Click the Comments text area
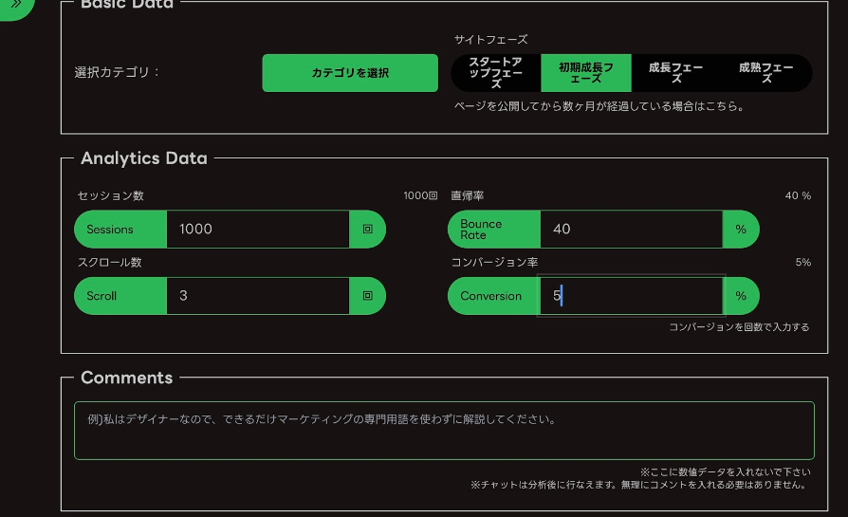 point(444,431)
